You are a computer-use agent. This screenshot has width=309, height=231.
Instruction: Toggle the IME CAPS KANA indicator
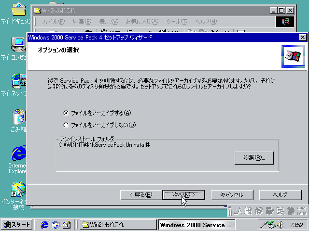point(302,211)
